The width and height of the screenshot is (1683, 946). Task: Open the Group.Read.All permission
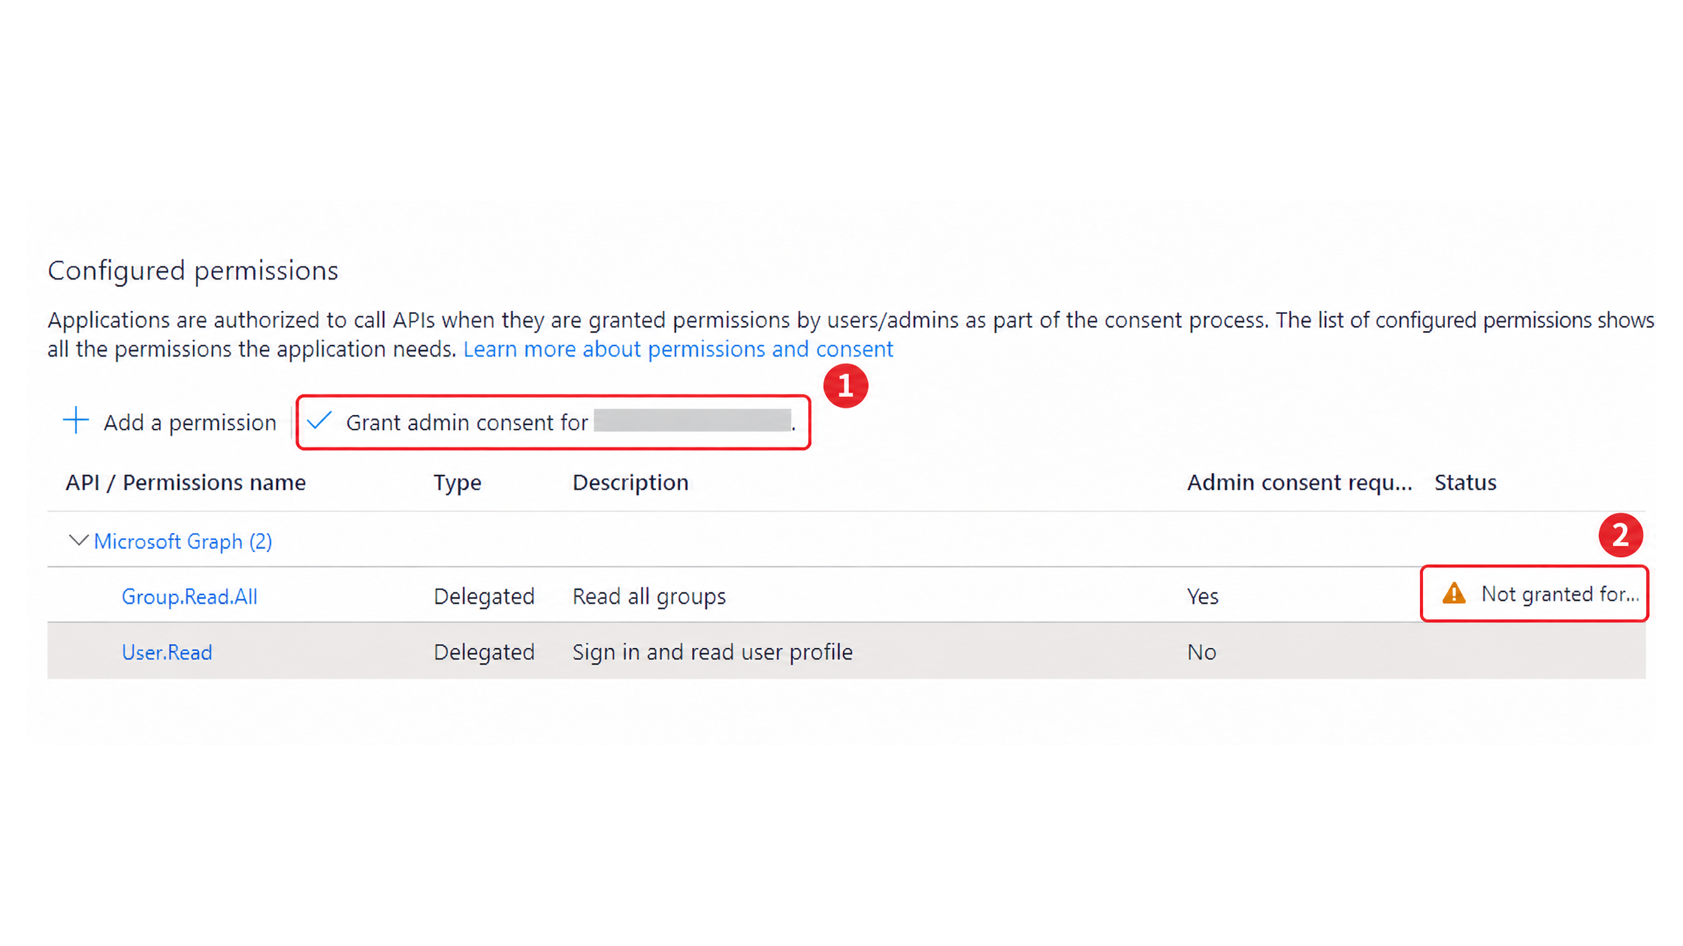tap(189, 596)
